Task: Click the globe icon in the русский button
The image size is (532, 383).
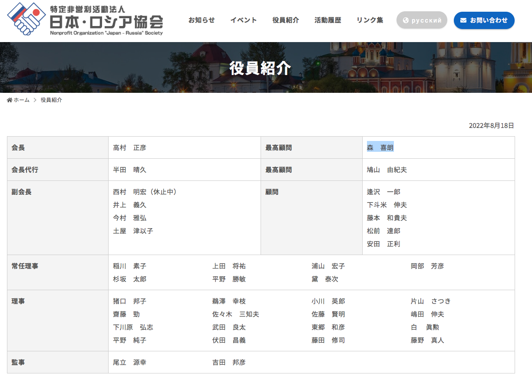Action: click(x=406, y=20)
